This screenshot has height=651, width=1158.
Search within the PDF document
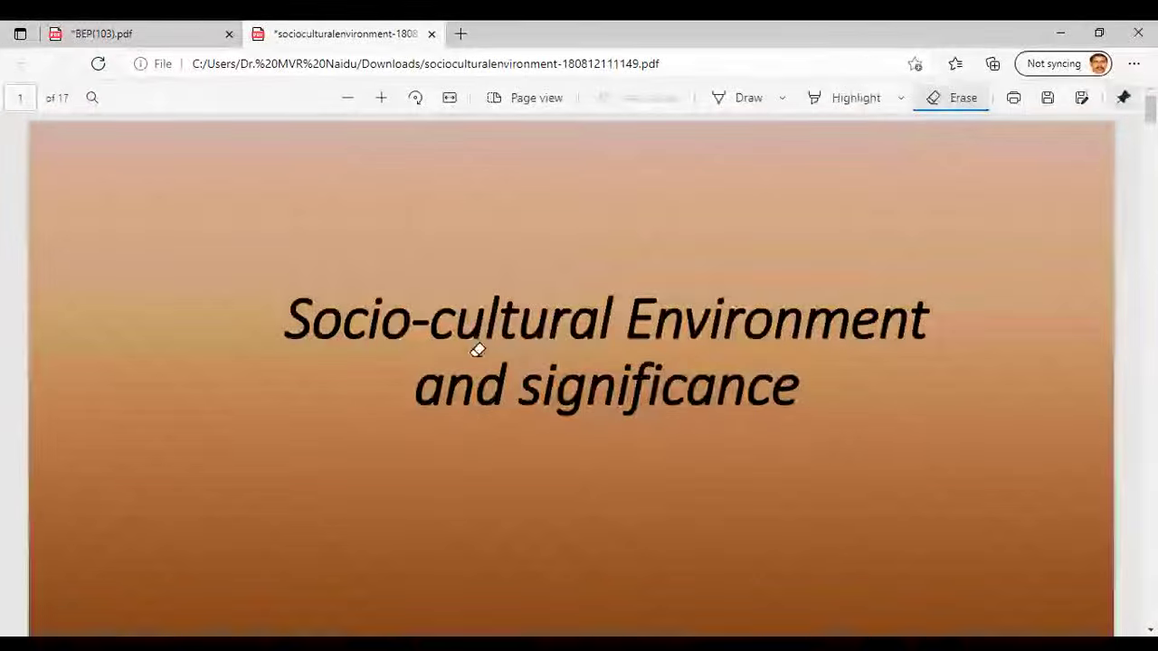92,98
